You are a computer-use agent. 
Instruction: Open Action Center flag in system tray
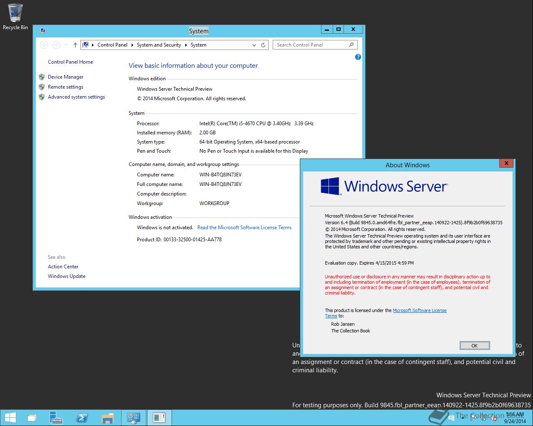click(x=473, y=418)
